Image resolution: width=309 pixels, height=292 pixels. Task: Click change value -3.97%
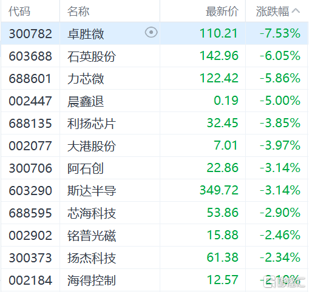tap(280, 145)
